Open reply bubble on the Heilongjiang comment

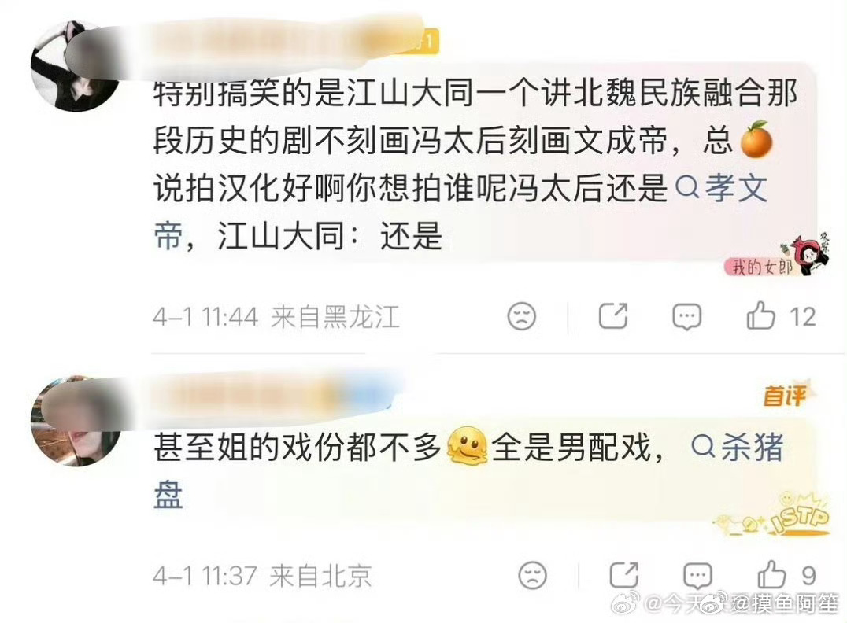pyautogui.click(x=686, y=316)
